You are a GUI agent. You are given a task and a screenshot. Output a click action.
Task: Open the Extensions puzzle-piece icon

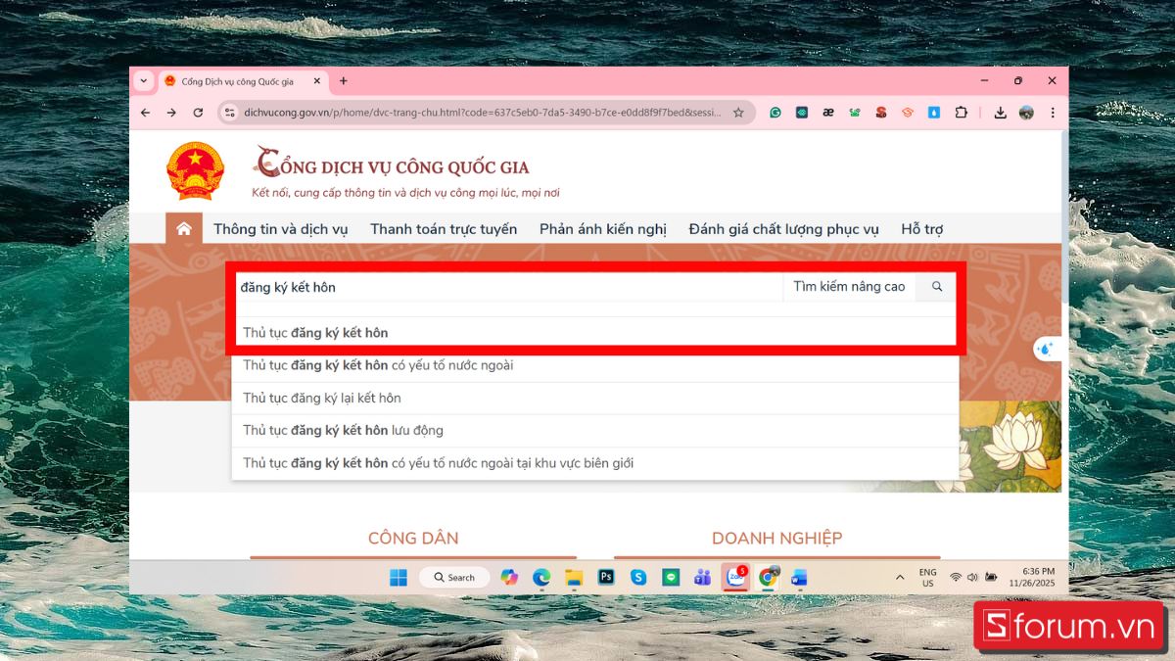click(x=961, y=113)
